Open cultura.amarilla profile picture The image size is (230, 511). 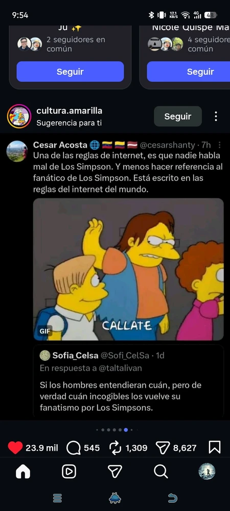[19, 117]
